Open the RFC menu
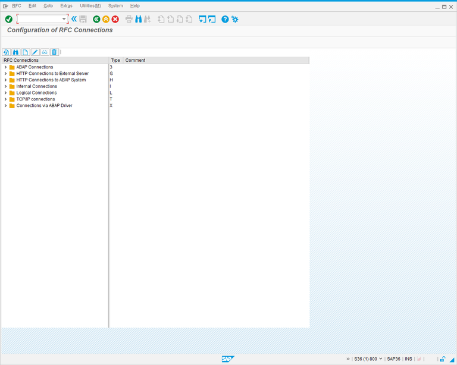Screen dimensions: 457x365 coord(17,6)
